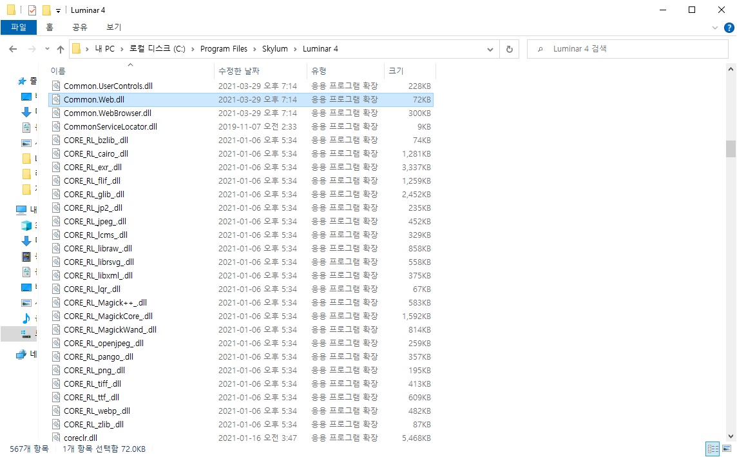Select the CORE_RL_zlib_.dll file
Viewport: 737px width, 457px height.
click(241, 425)
